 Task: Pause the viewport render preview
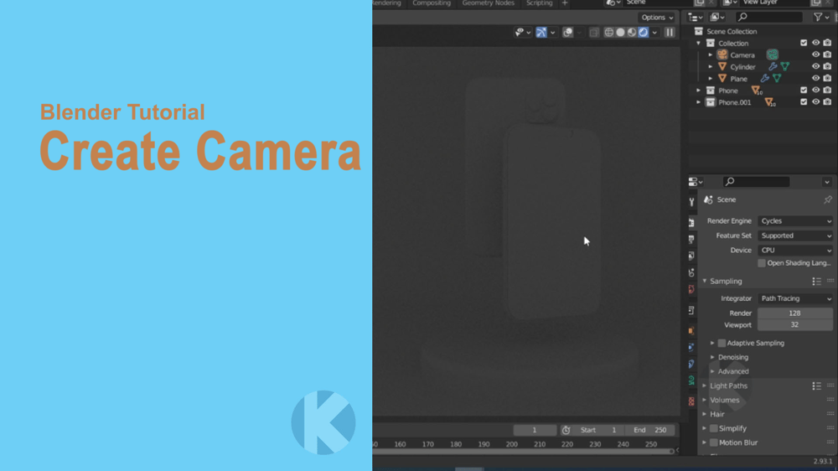coord(670,33)
